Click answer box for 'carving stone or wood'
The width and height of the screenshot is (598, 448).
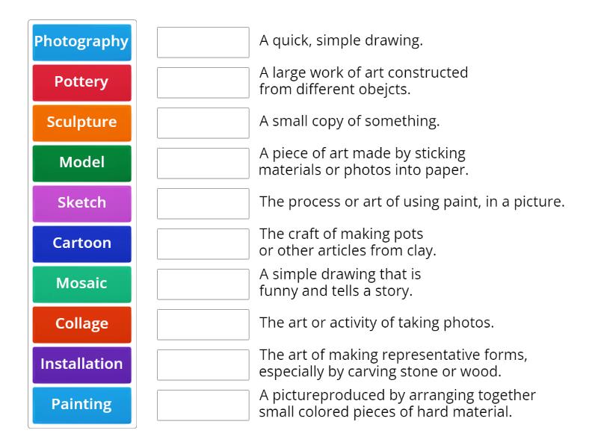pos(203,365)
